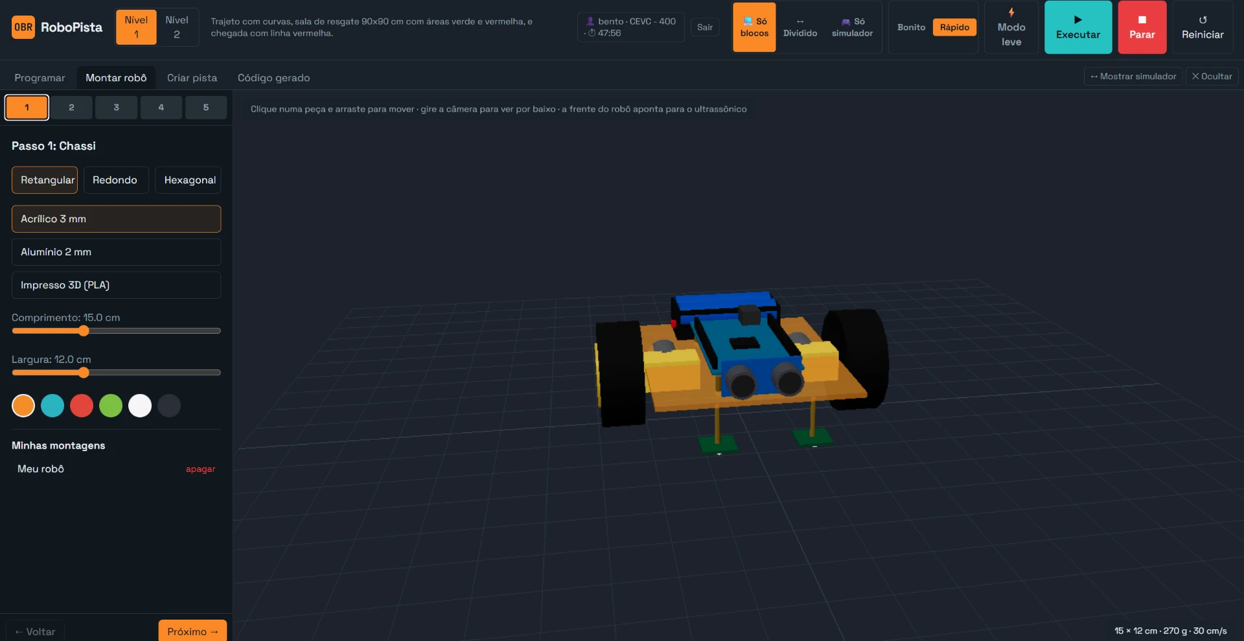The height and width of the screenshot is (641, 1244).
Task: Open the Programar tab
Action: pos(40,78)
